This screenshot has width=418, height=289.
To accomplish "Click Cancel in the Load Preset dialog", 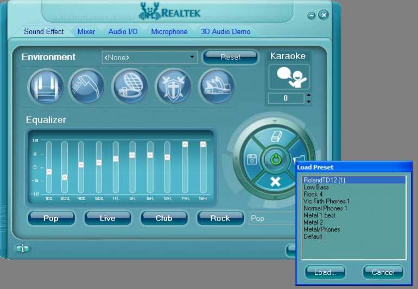I will [383, 272].
